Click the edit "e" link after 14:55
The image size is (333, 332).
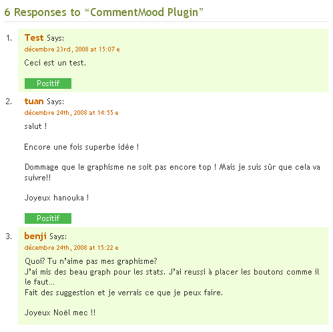(117, 113)
